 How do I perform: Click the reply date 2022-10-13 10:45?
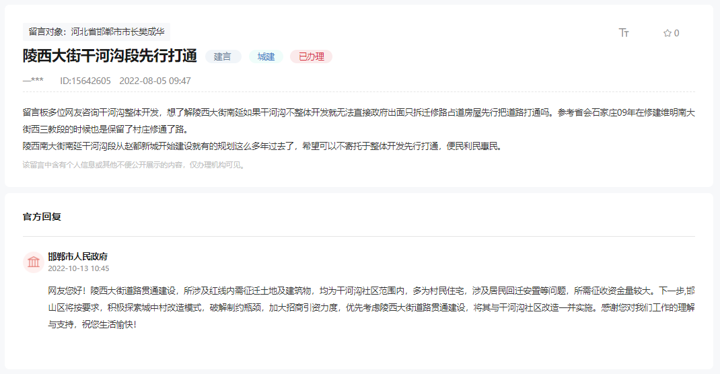click(79, 268)
